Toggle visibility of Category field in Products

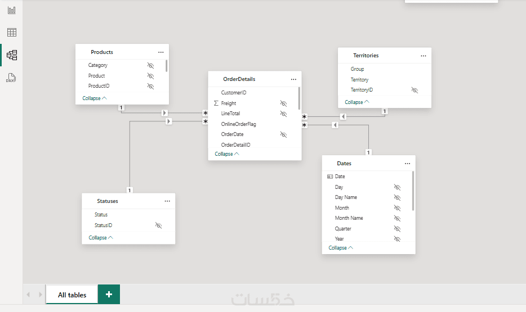(150, 65)
